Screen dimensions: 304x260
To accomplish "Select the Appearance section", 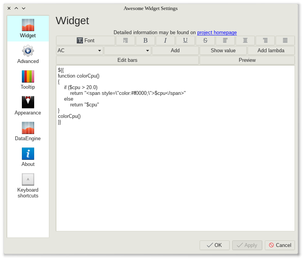I will [28, 106].
